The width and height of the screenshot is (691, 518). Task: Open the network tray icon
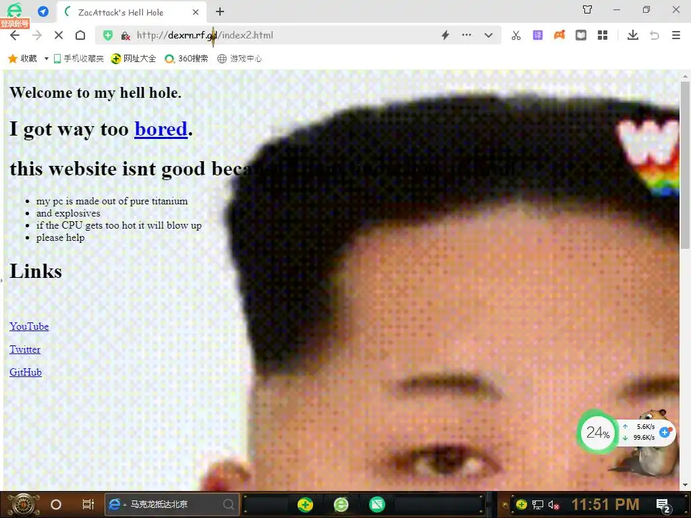538,505
